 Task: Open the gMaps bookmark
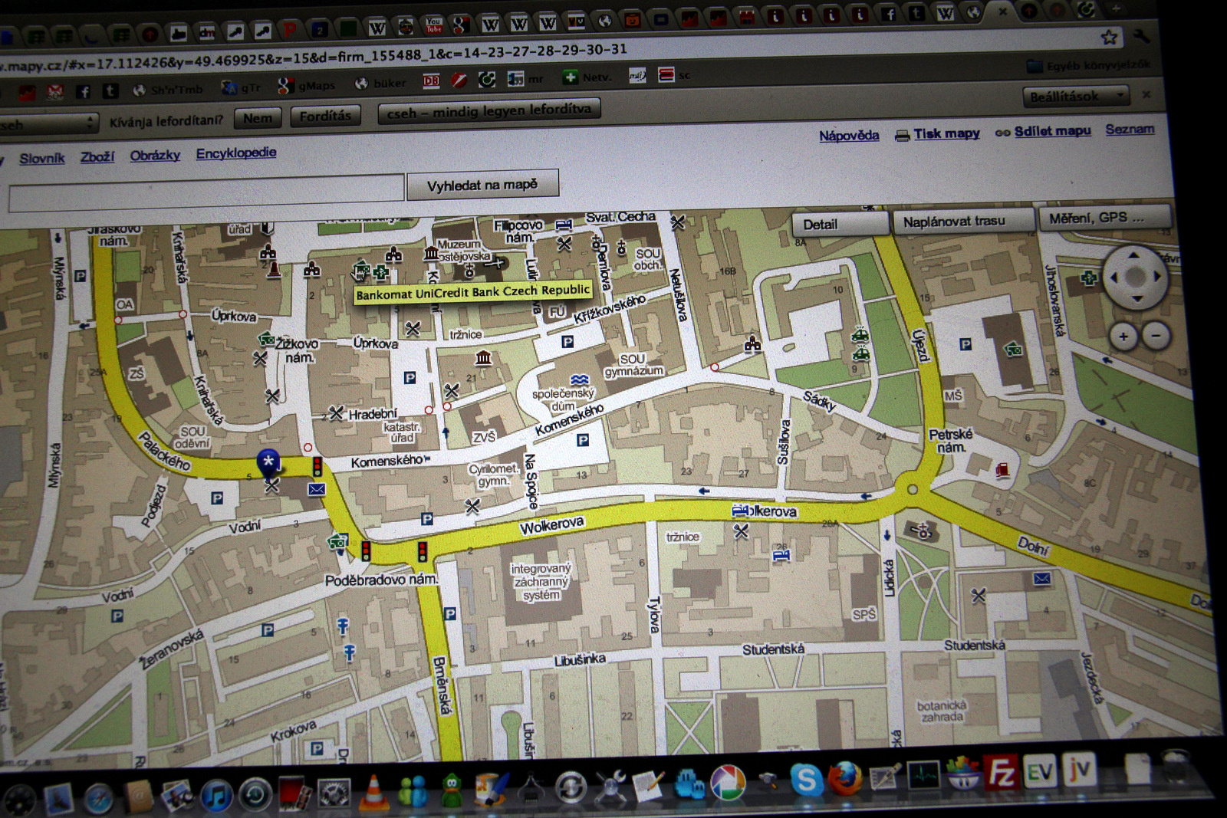[x=308, y=86]
